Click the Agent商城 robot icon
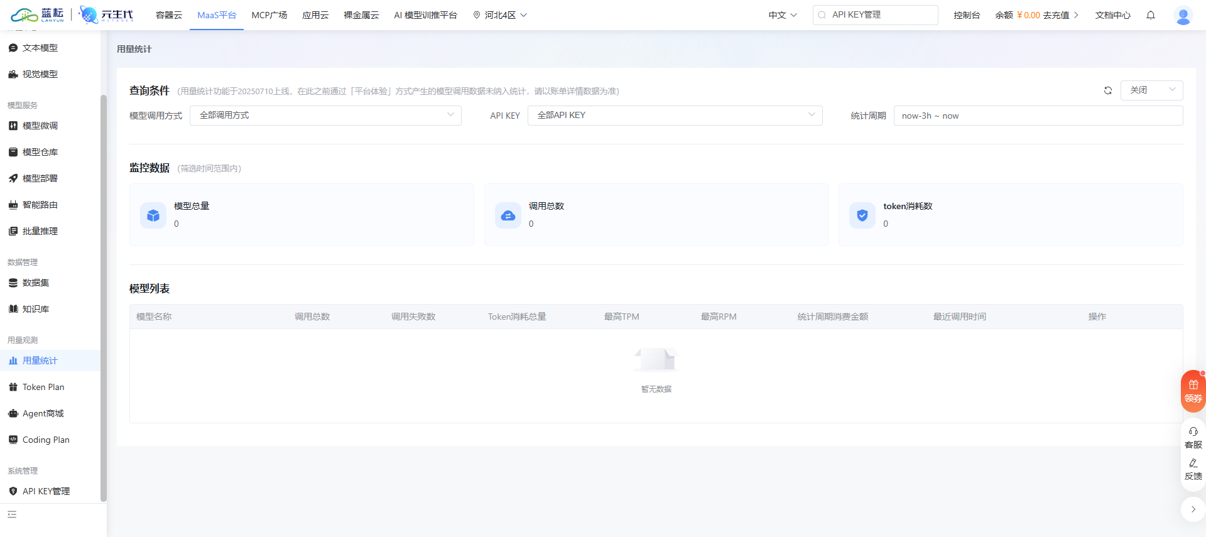 [13, 413]
